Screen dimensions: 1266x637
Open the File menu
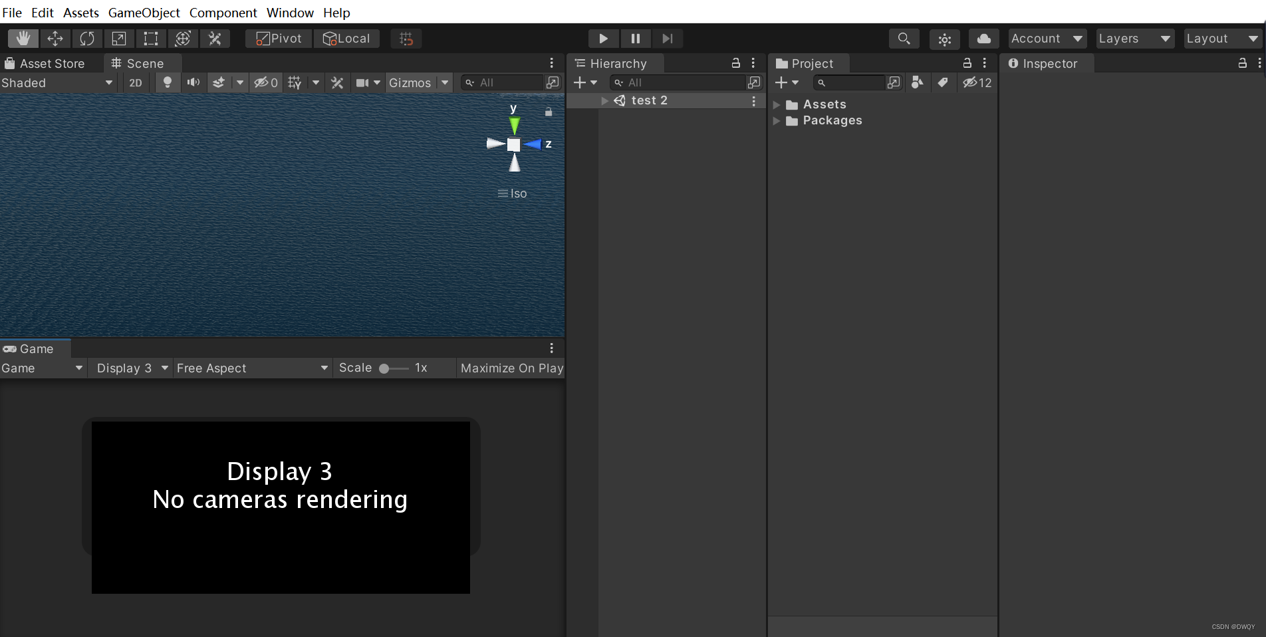pos(12,13)
